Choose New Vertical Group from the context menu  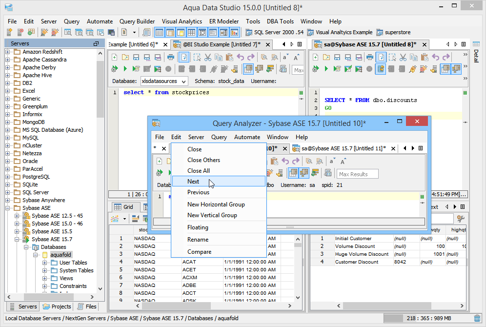(x=212, y=215)
